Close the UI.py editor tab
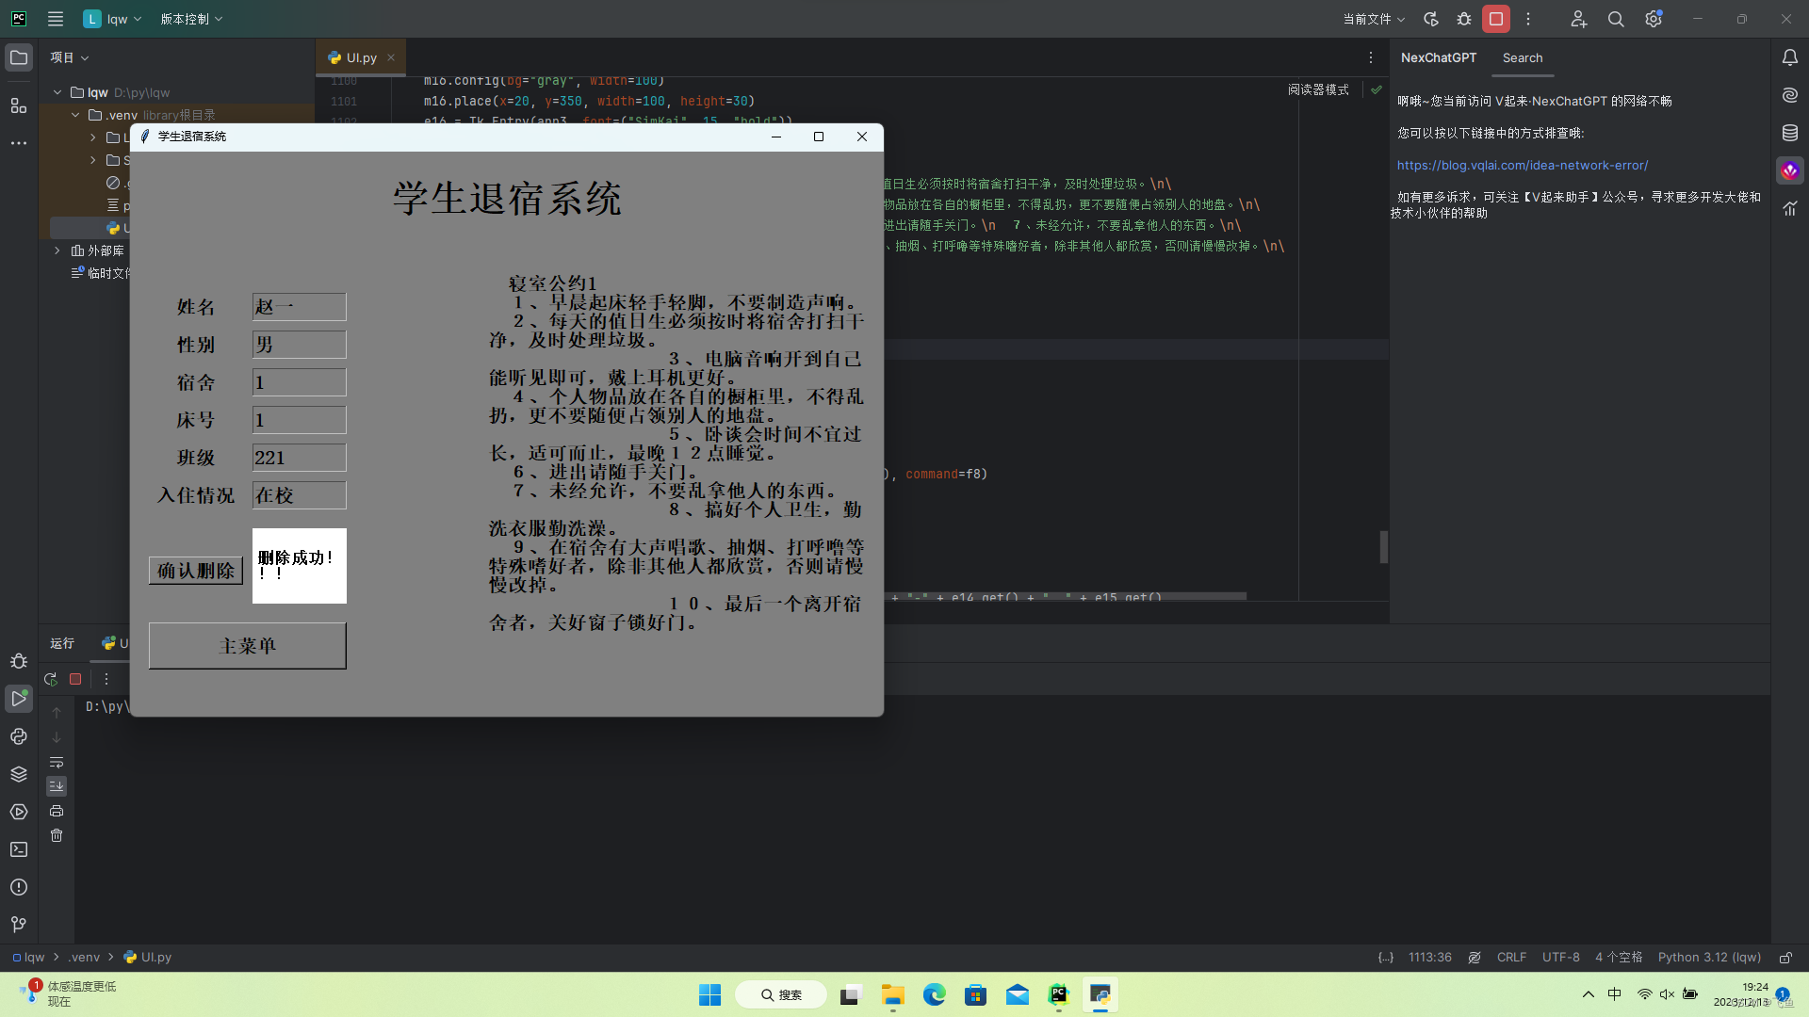This screenshot has height=1017, width=1809. 391,57
